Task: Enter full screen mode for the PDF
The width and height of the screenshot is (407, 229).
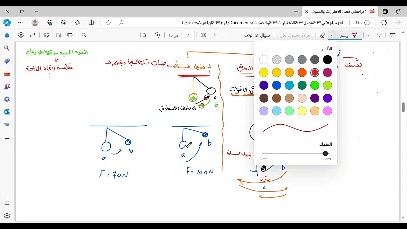Action: pos(32,35)
